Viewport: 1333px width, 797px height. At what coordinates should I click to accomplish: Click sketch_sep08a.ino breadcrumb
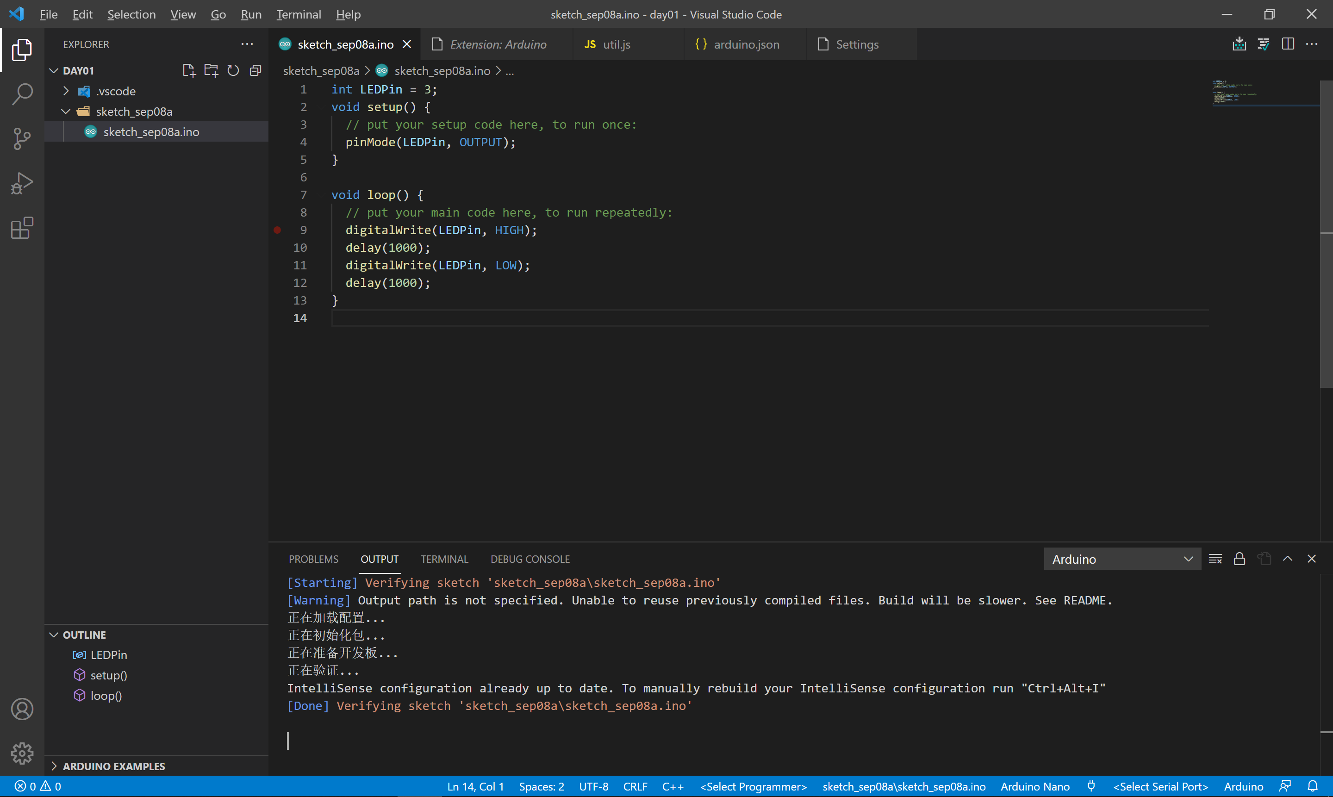click(x=442, y=70)
